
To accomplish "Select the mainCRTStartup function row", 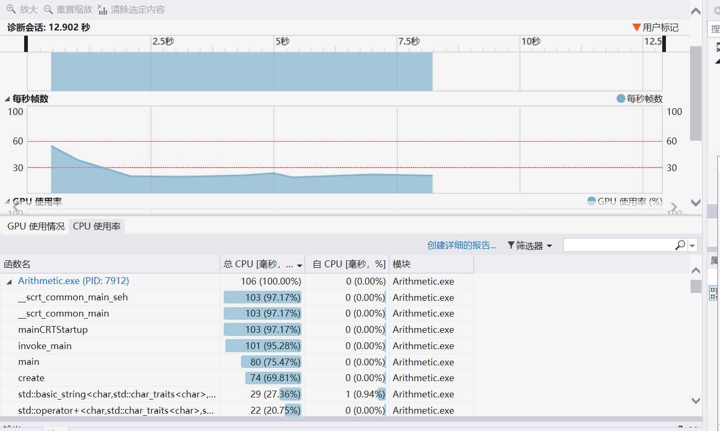I will tap(237, 330).
